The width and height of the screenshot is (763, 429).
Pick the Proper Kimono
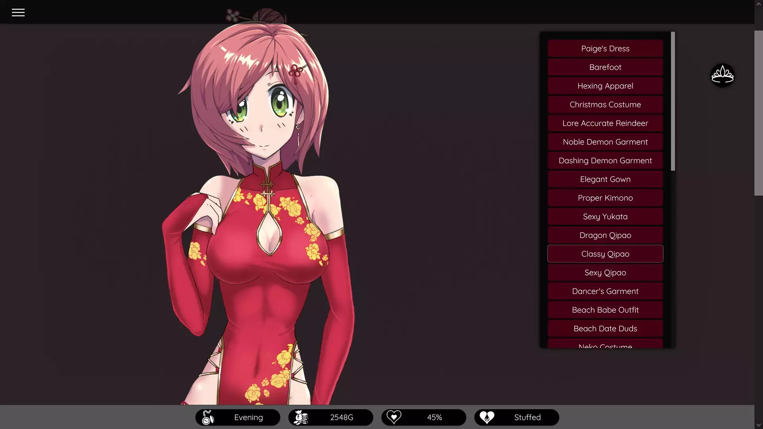(x=605, y=198)
